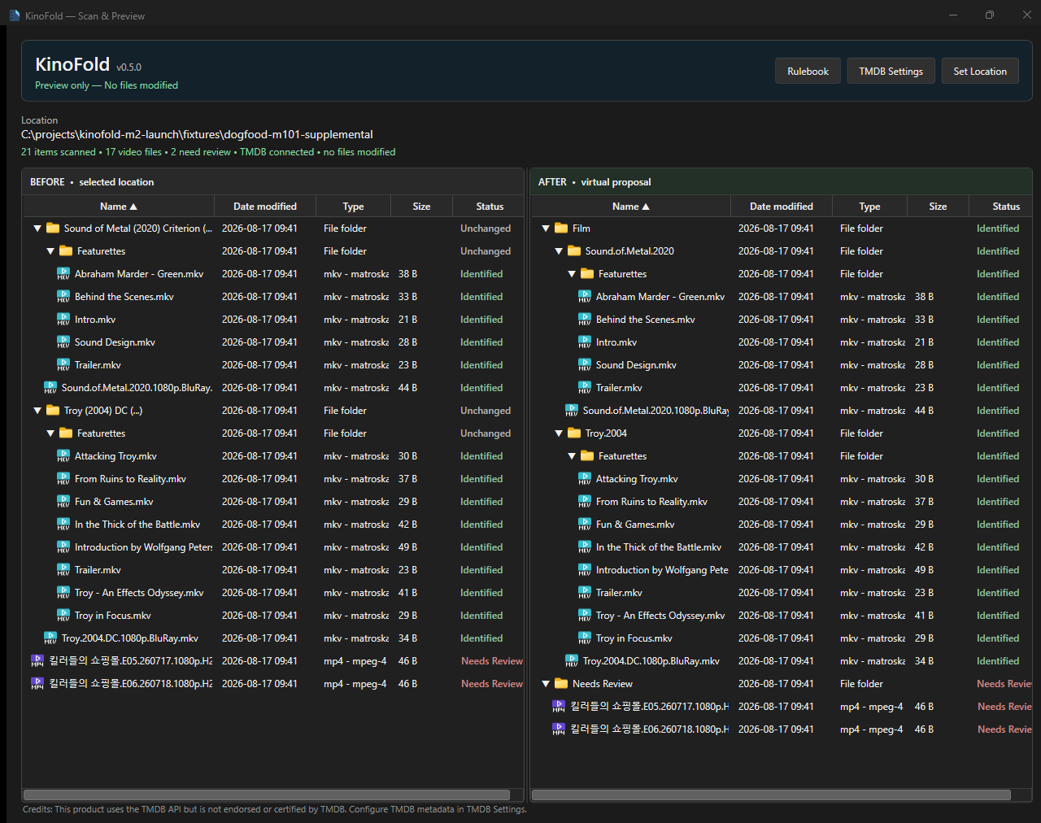Screen dimensions: 1041x823
Task: Select the Sound Design.mkv file icon in BEFORE panel
Action: click(x=63, y=342)
